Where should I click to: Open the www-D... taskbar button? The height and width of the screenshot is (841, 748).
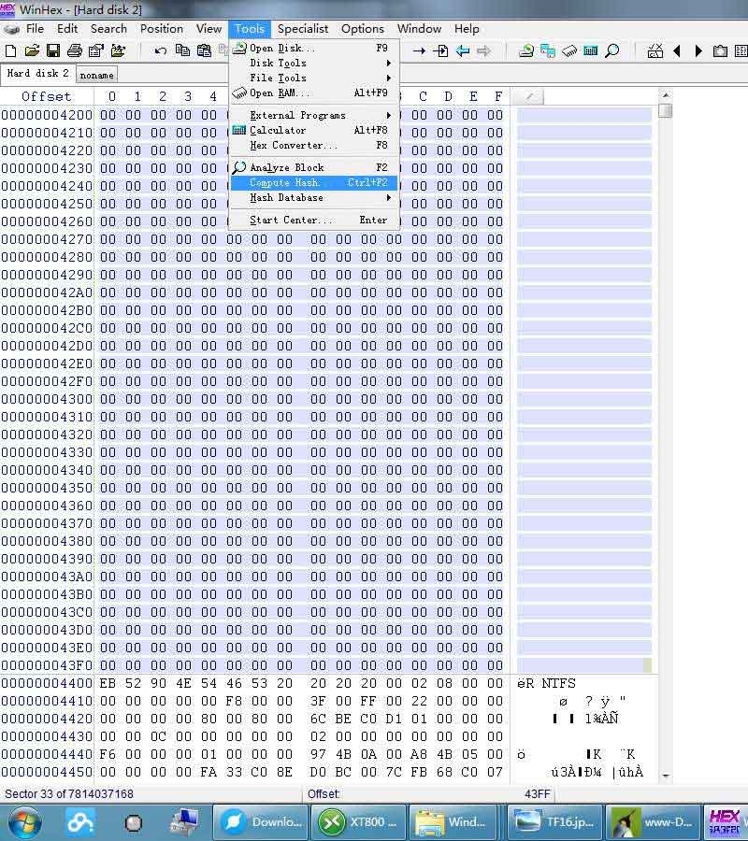point(653,822)
